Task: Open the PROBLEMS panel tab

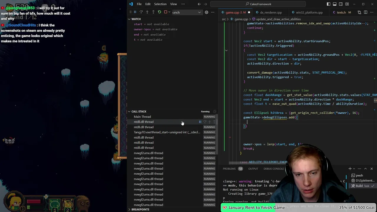Action: (x=229, y=169)
